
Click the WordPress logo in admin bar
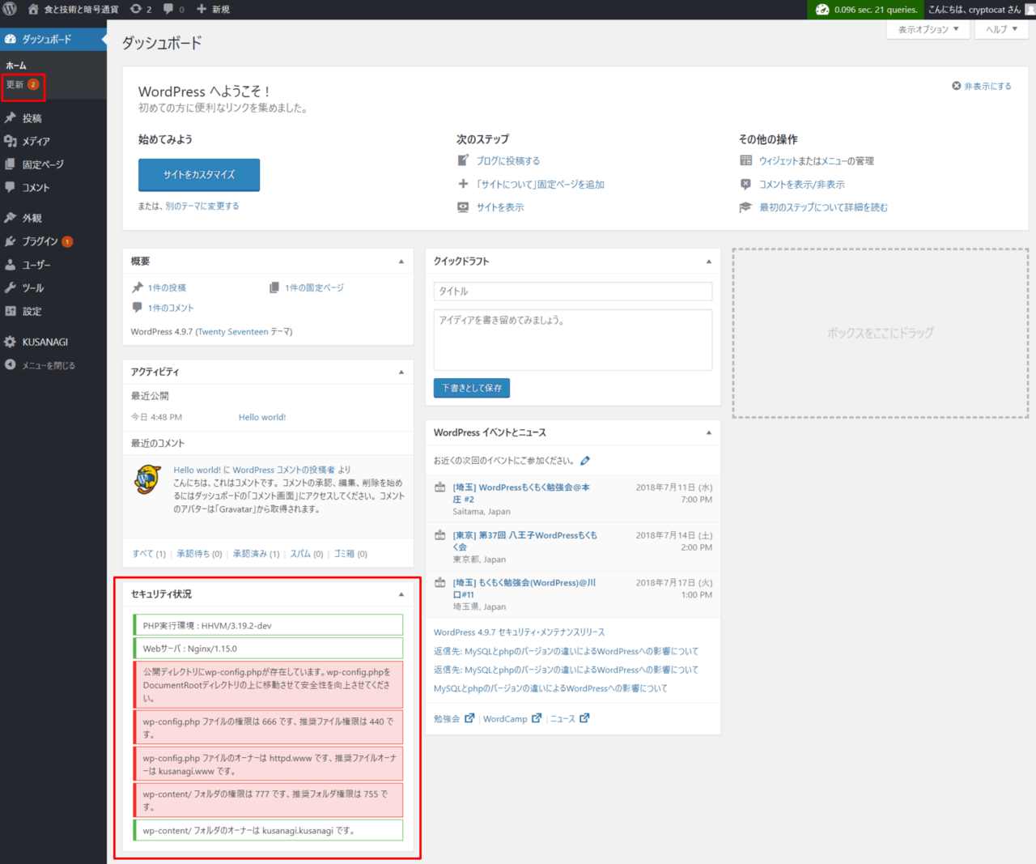coord(10,10)
